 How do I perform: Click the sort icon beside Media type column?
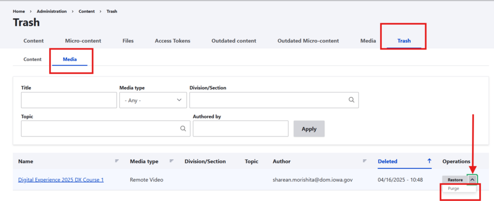[x=172, y=161]
